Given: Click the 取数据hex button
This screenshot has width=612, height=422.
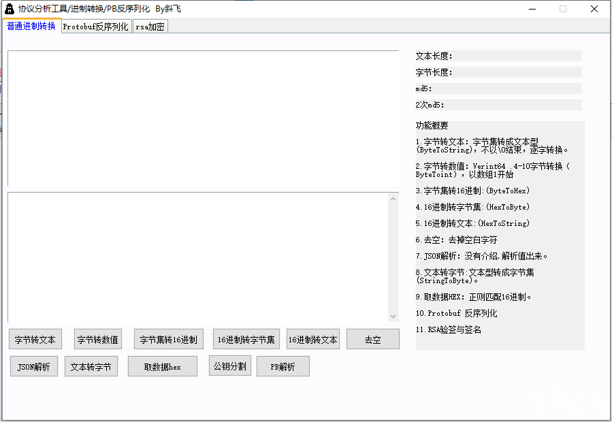Looking at the screenshot, I should pos(163,367).
